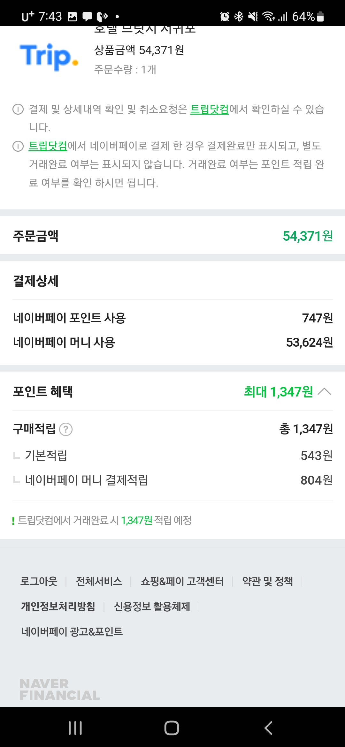Tap the Trip.com logo thumbnail
The height and width of the screenshot is (747, 345).
coord(49,57)
